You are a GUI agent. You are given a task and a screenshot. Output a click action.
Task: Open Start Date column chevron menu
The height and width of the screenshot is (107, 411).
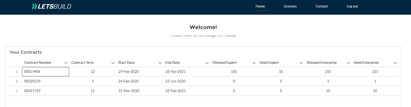click(160, 63)
